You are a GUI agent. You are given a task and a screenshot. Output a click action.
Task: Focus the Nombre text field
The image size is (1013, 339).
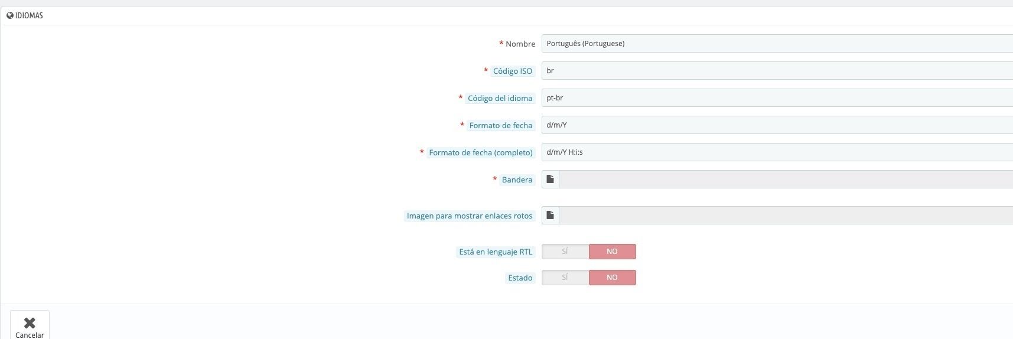coord(777,43)
